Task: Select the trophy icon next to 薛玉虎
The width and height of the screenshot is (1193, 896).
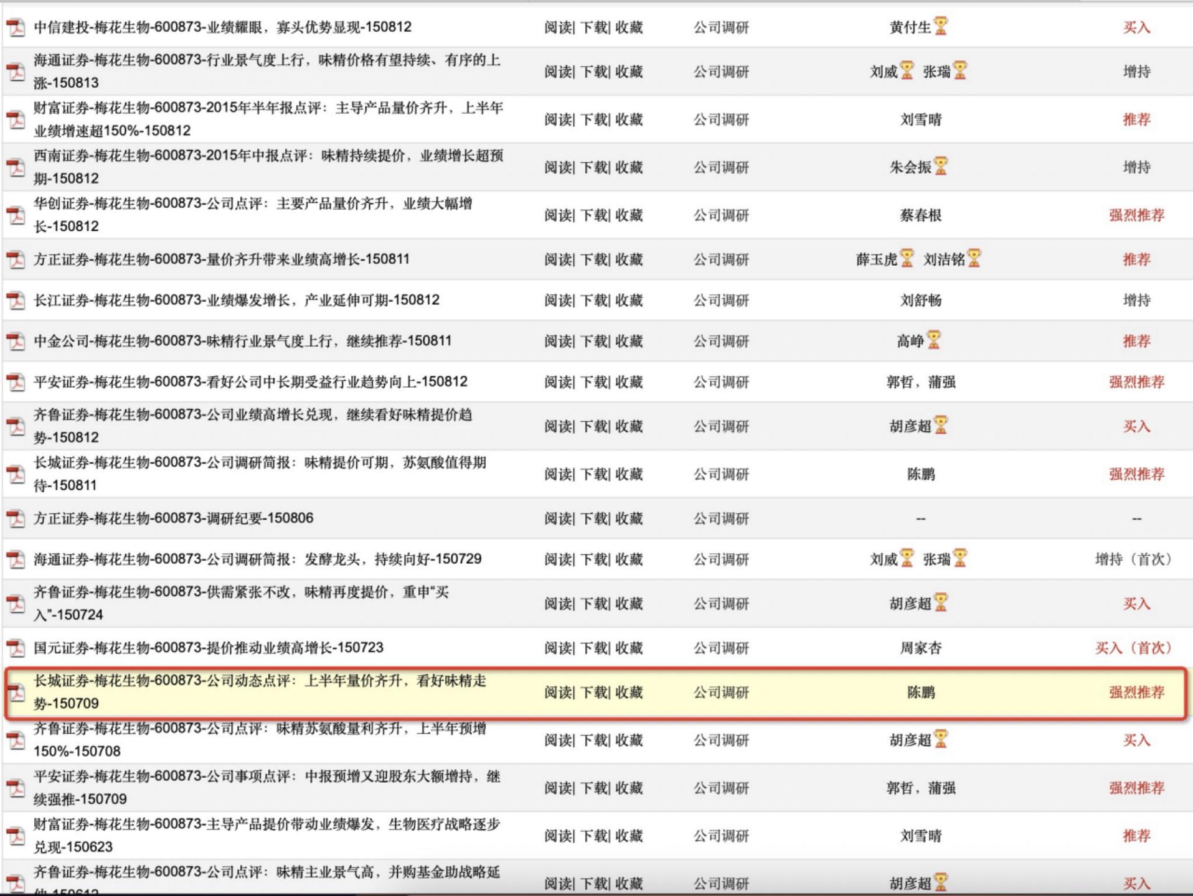Action: 907,258
